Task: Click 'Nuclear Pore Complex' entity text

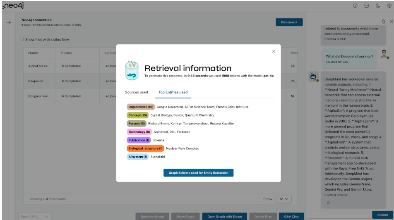Action: click(182, 148)
